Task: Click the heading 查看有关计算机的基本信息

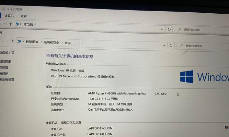Action: pos(70,56)
